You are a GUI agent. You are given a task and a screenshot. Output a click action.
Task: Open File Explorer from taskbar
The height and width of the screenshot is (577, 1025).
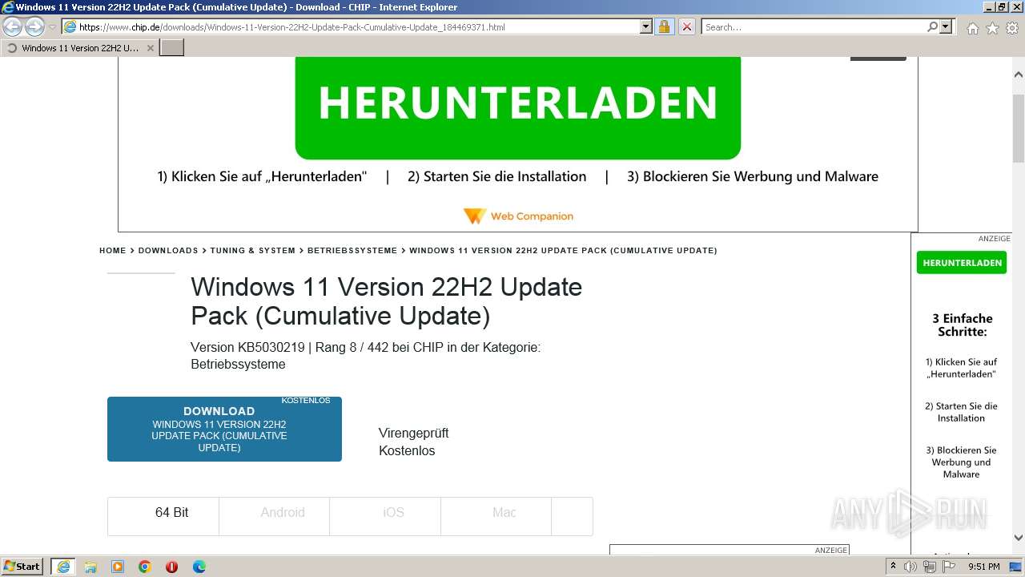[90, 567]
